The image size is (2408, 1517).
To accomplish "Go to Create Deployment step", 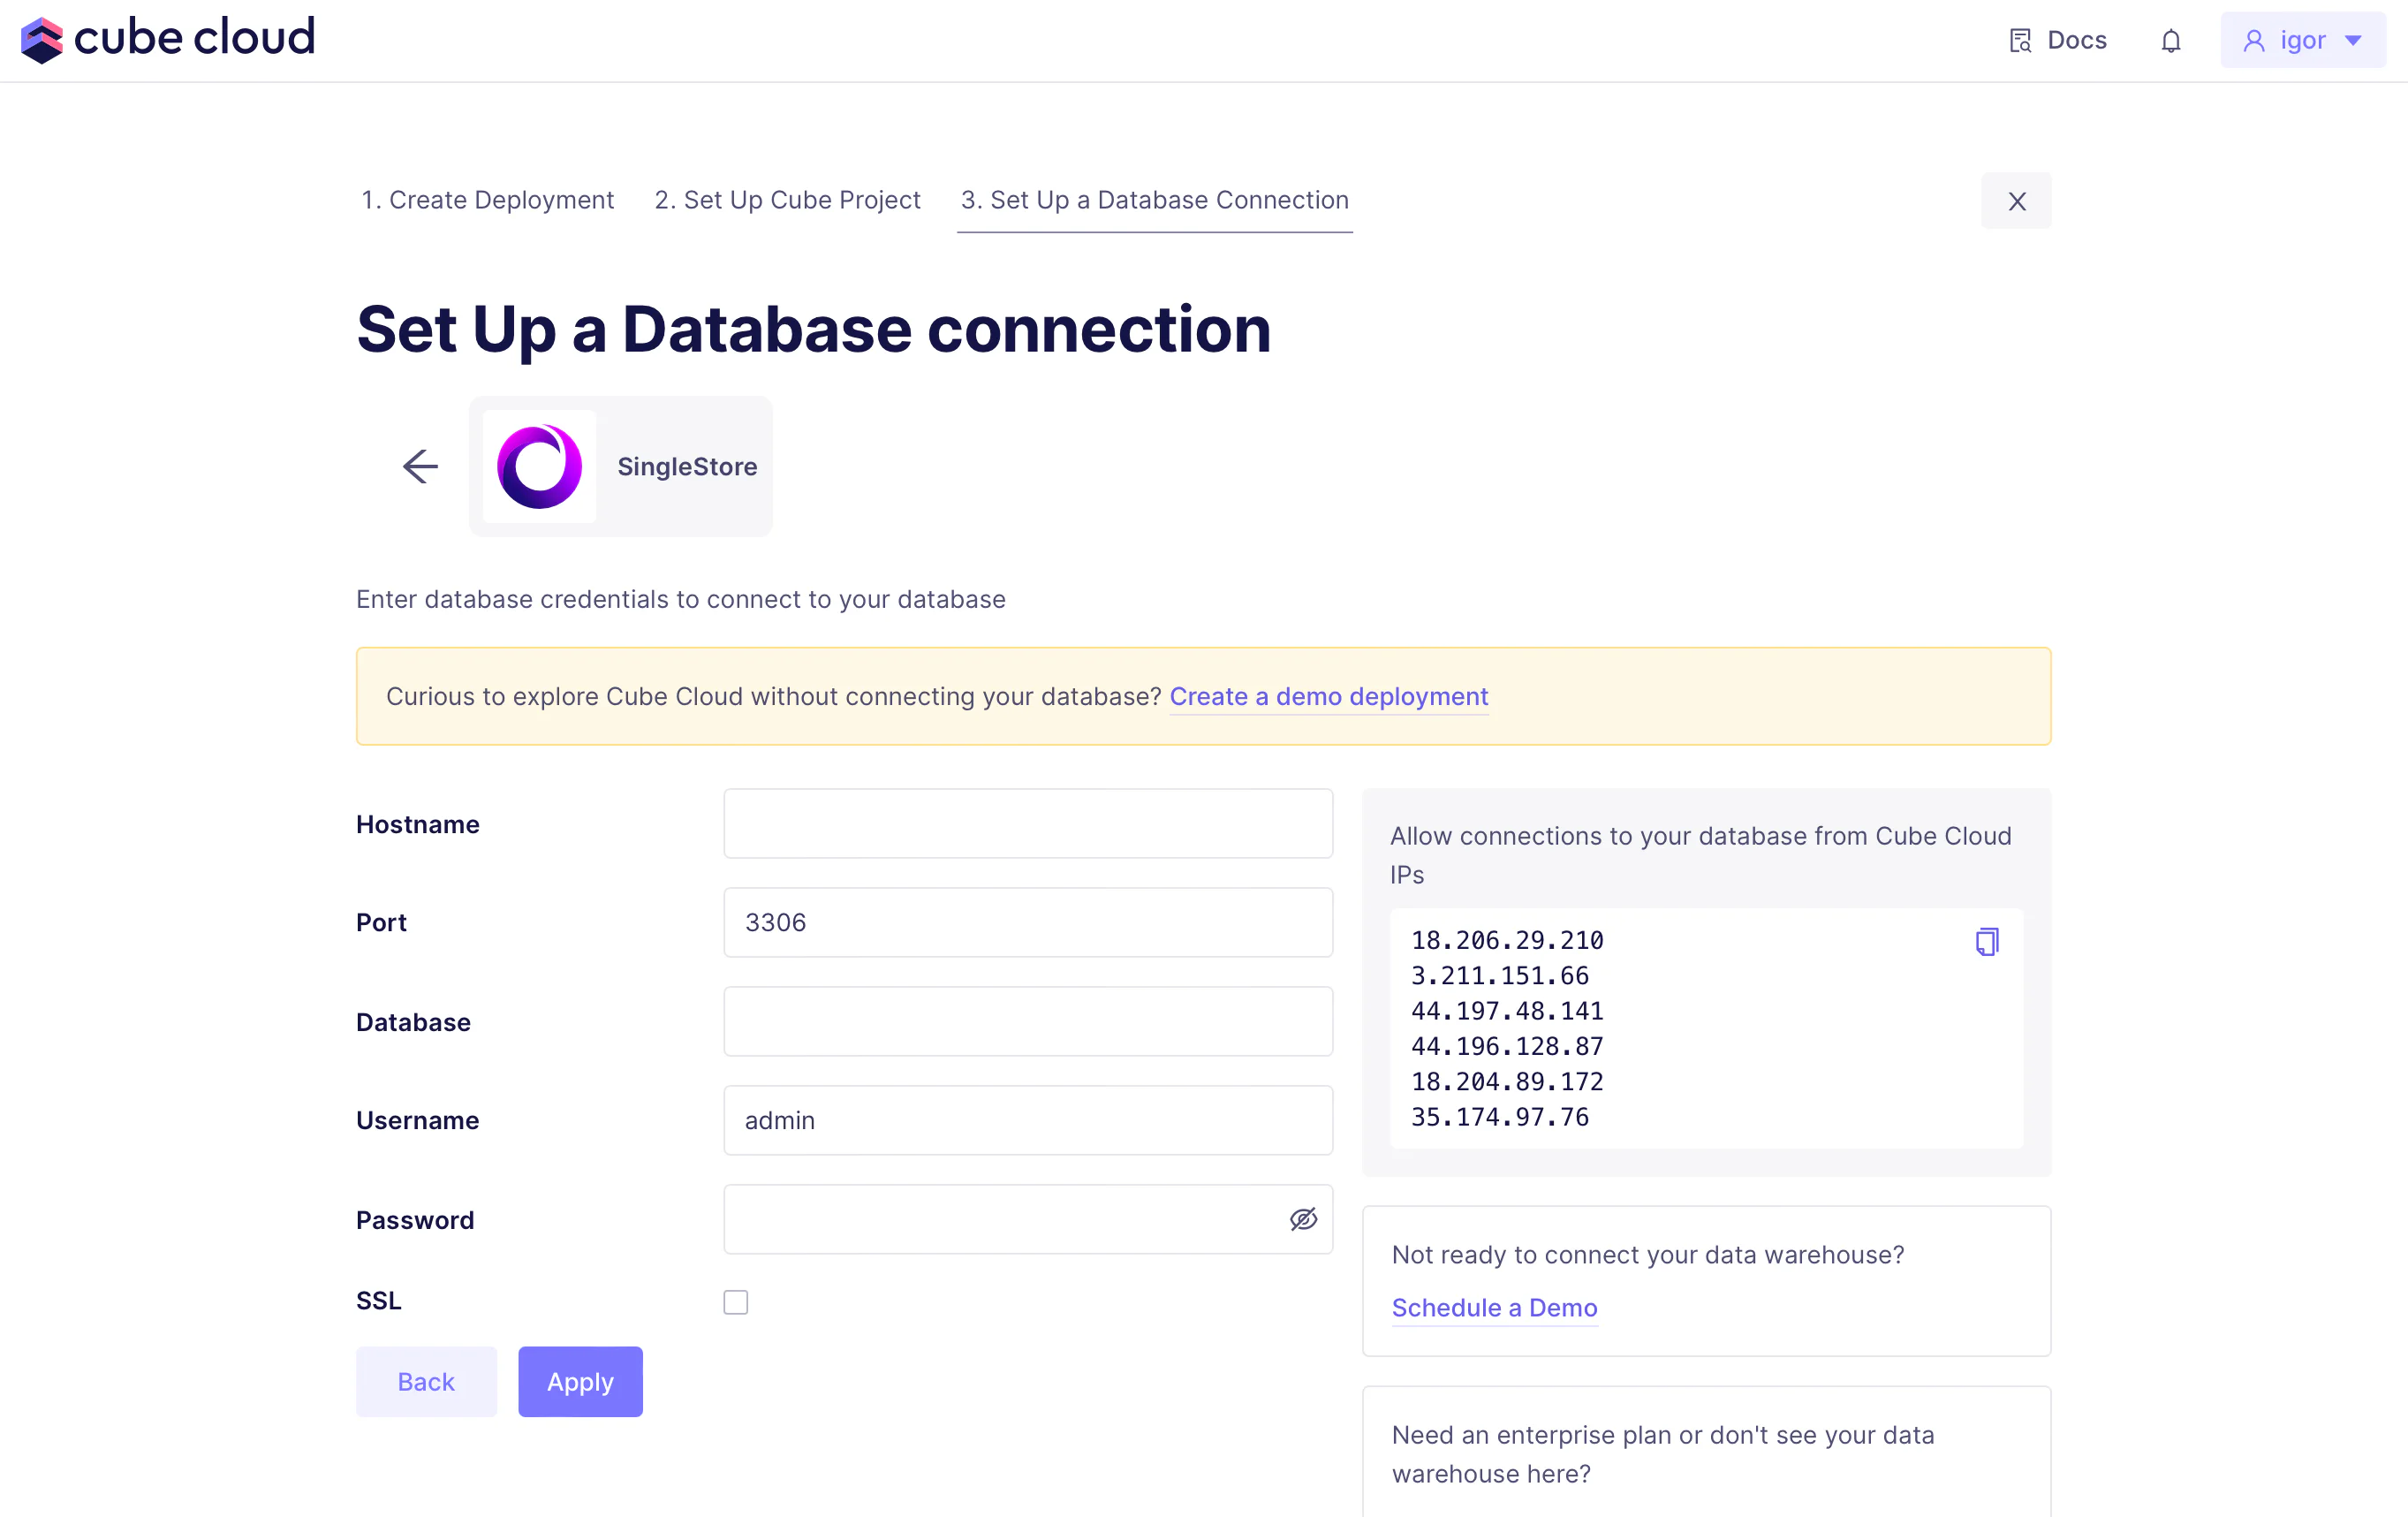I will click(x=487, y=200).
